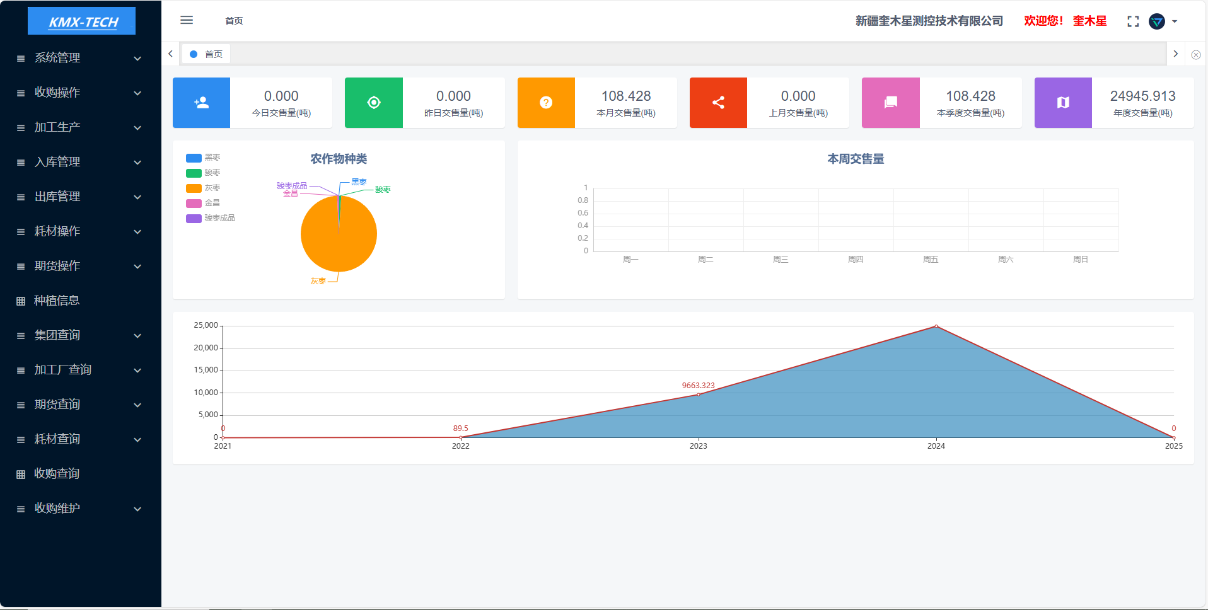Click the orange question mark icon tile
1208x610 pixels.
[x=546, y=103]
